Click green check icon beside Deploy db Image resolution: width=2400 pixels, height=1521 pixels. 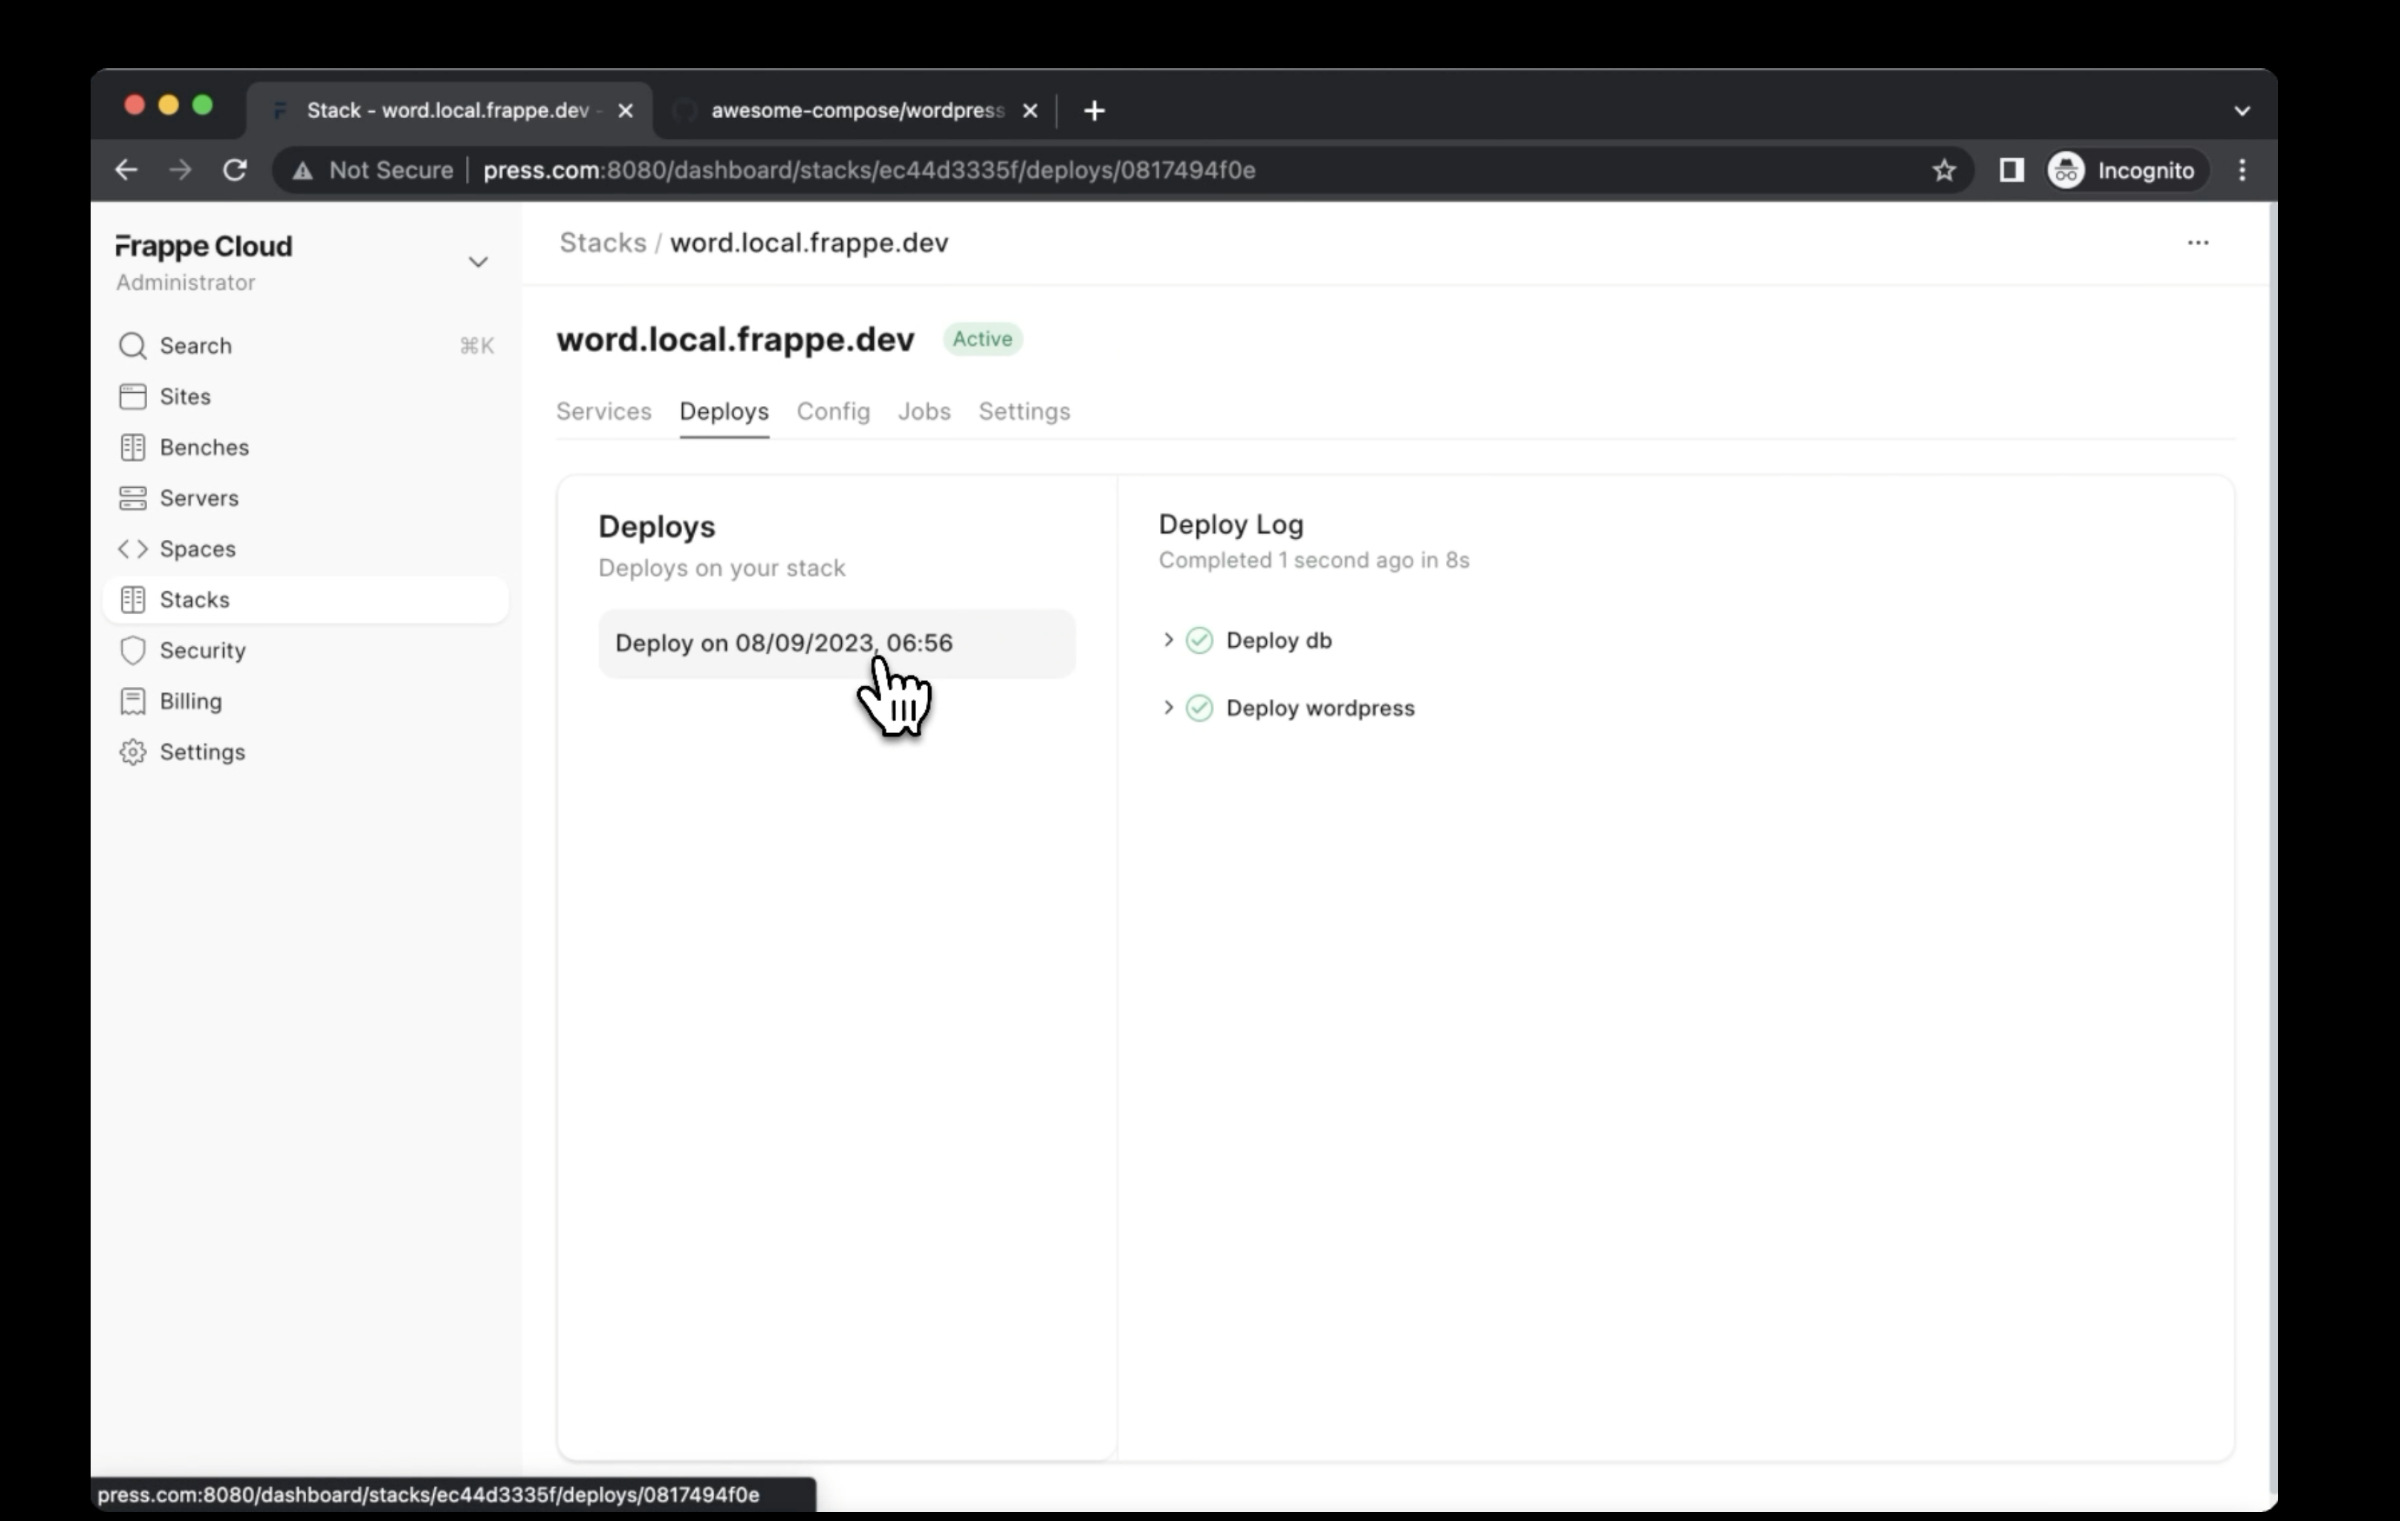[x=1199, y=640]
